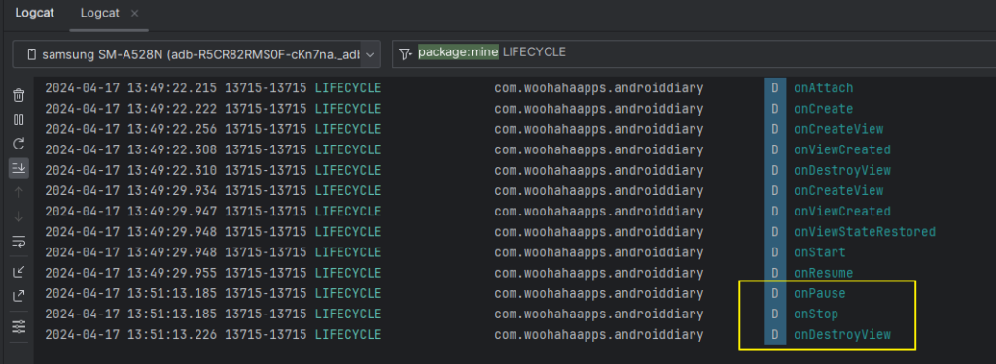Click the export logs arrow icon

tap(18, 295)
